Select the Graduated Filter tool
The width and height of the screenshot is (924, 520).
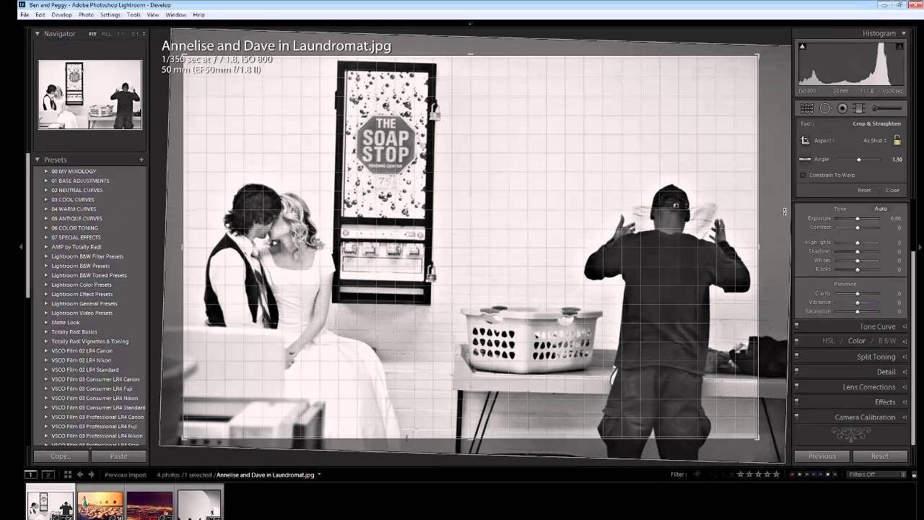pos(859,108)
